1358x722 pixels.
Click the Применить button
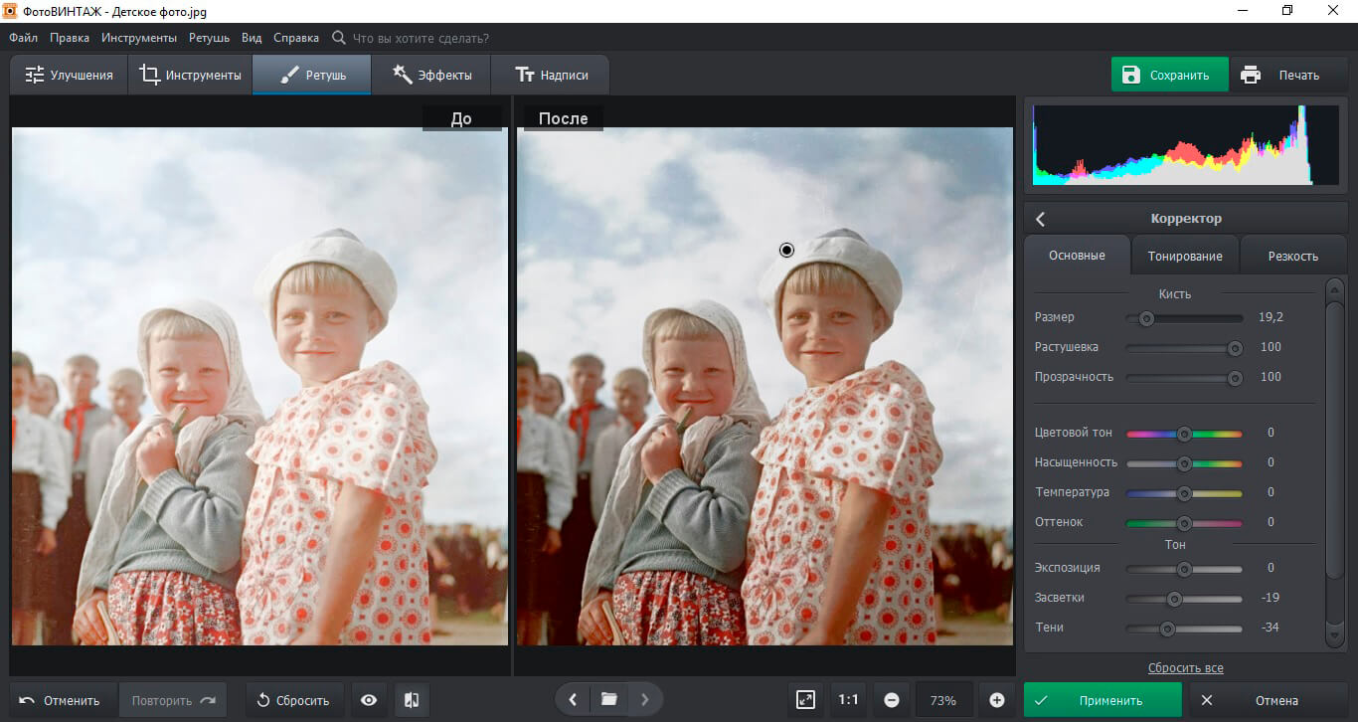pyautogui.click(x=1103, y=700)
